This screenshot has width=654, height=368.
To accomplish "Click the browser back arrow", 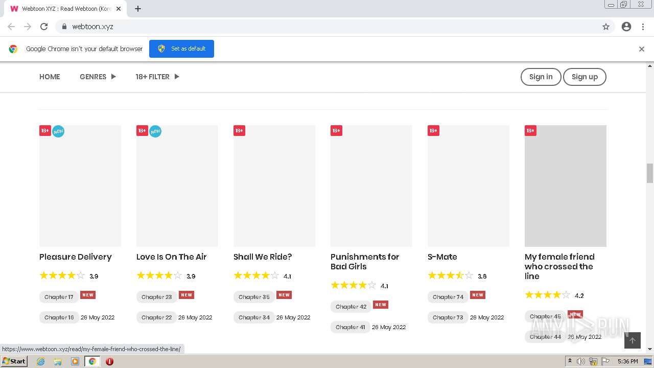I will (11, 27).
